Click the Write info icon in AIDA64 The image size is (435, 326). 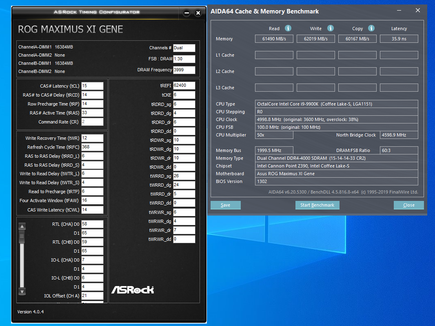pyautogui.click(x=331, y=28)
